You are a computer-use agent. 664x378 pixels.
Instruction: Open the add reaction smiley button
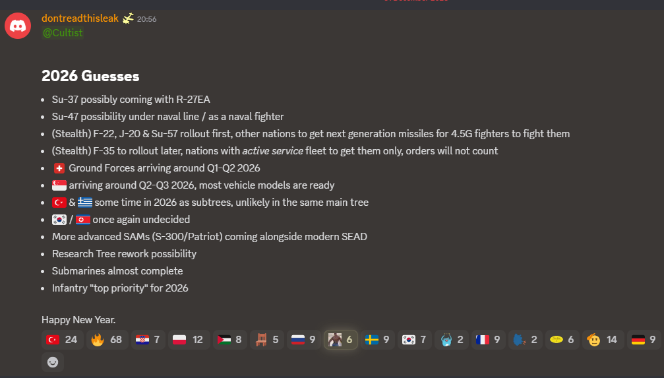coord(53,362)
